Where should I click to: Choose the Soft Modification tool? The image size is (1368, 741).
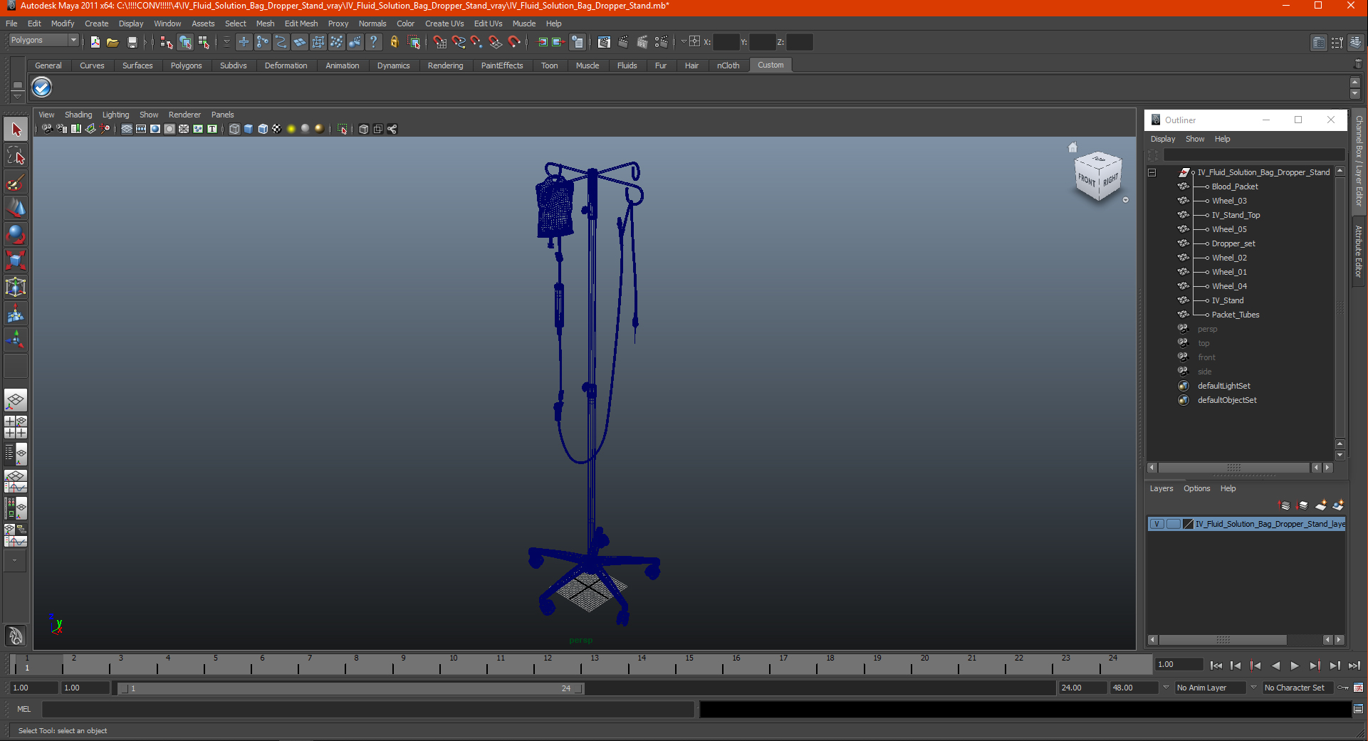click(16, 314)
